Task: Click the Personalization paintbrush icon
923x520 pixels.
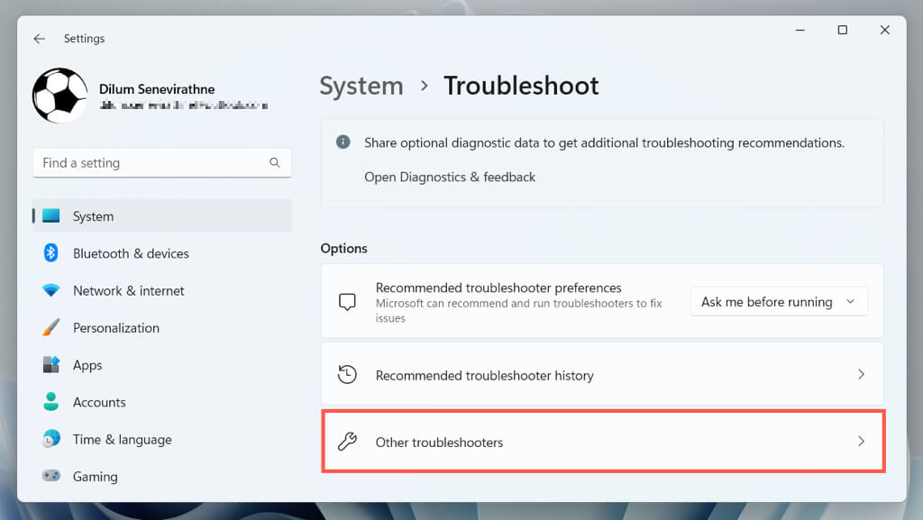Action: coord(51,328)
